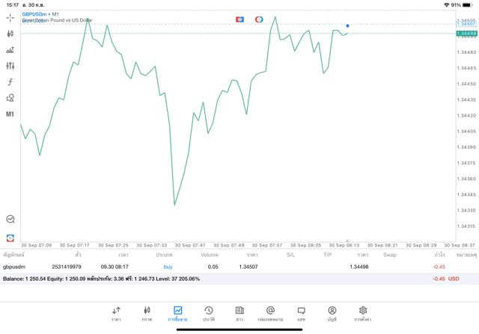Switch to the ราคา (Quotes) tab
Screen dimensions: 479x334
[116, 314]
